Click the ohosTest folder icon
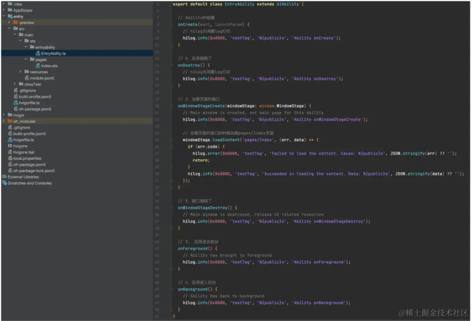The image size is (472, 321). [x=21, y=84]
